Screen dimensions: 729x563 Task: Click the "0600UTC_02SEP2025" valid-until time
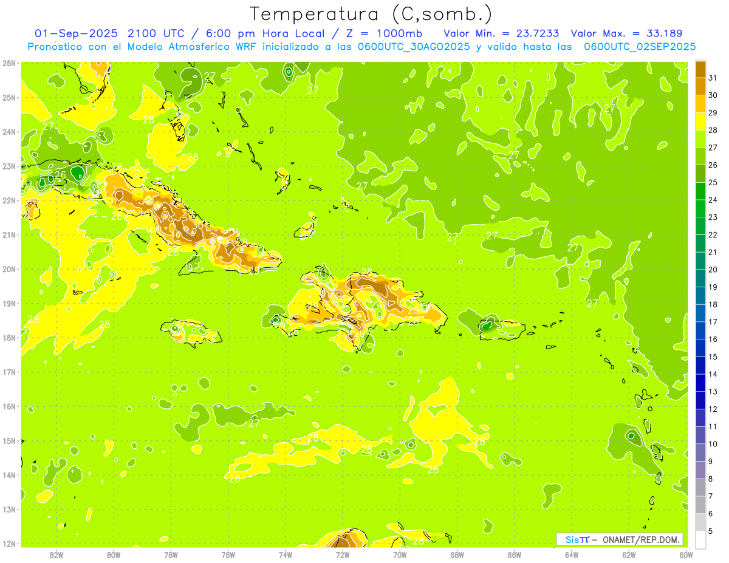640,47
